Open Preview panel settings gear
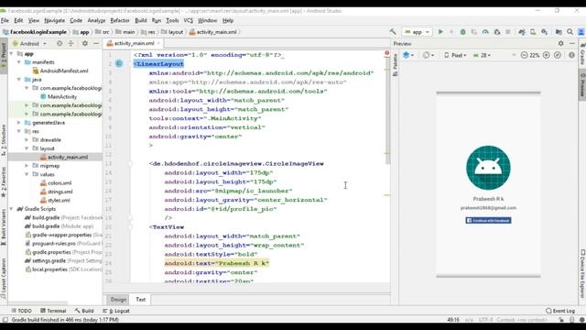The image size is (586, 330). pos(561,43)
